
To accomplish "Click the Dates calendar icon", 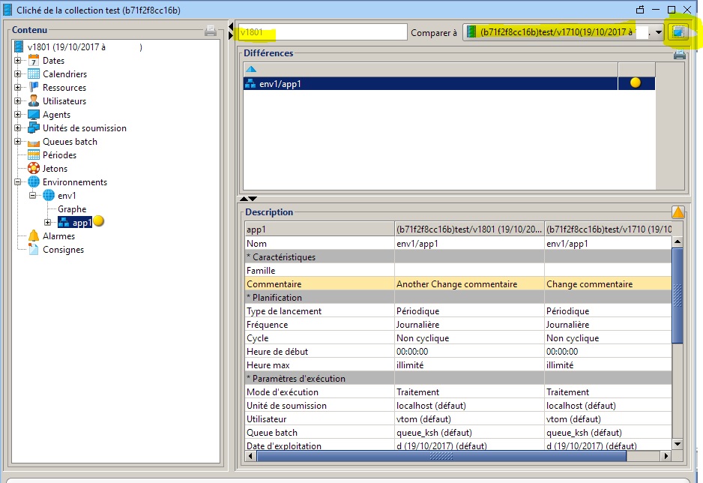I will click(x=34, y=61).
